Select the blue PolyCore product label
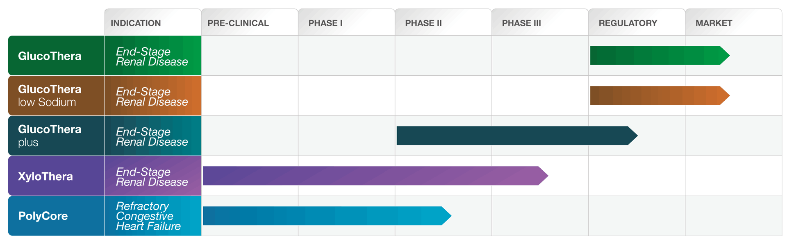Image resolution: width=787 pixels, height=244 pixels. tap(57, 216)
